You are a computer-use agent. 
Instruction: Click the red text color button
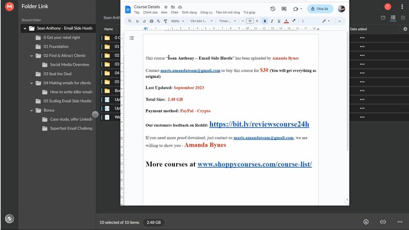tap(286, 21)
